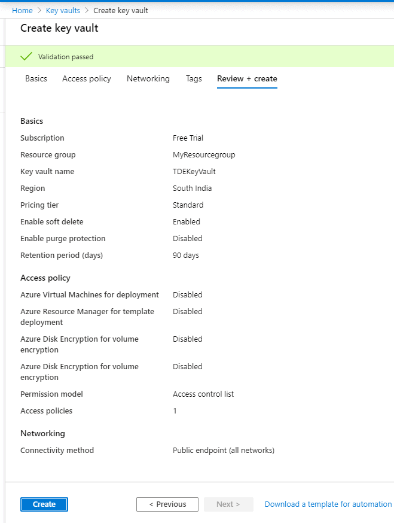The image size is (394, 523).
Task: Open Key vaults breadcrumb link
Action: [63, 11]
